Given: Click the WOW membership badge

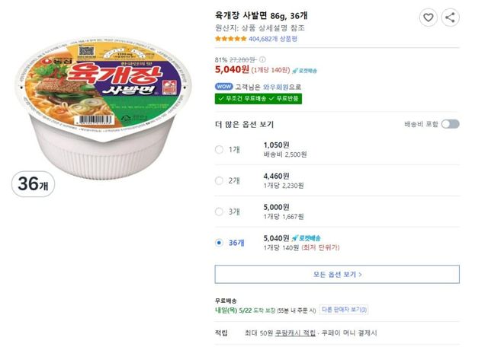Looking at the screenshot, I should [x=223, y=87].
